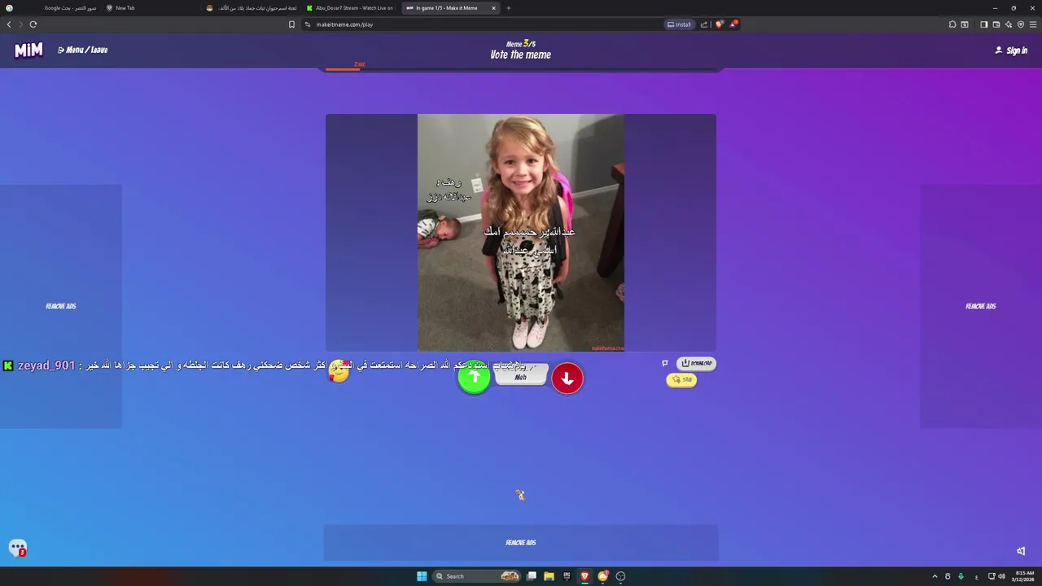1042x586 pixels.
Task: Reload the current page
Action: pos(33,24)
